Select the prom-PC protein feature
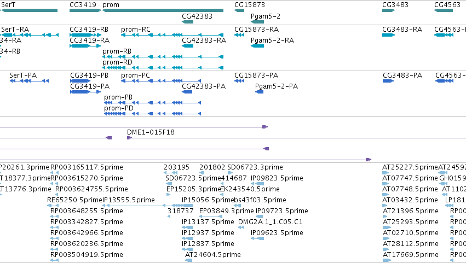Image resolution: width=466 pixels, height=263 pixels. 161,81
